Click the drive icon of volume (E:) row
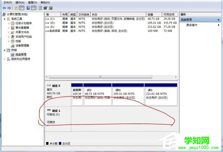The image size is (223, 152). pos(47,27)
